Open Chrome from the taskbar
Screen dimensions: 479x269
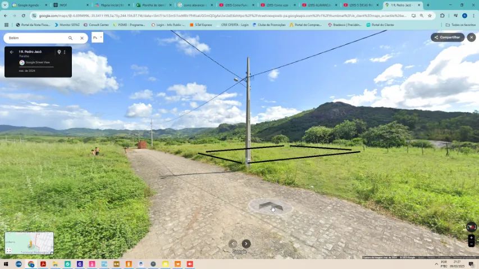pos(31,264)
